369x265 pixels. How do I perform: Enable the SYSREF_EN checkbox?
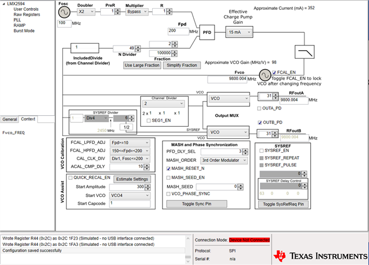pyautogui.click(x=261, y=150)
